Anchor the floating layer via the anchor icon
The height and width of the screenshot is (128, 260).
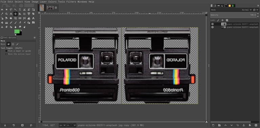(244, 125)
